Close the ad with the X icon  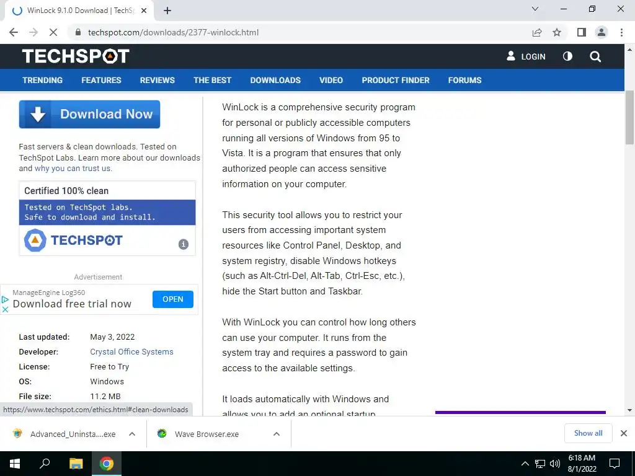[x=5, y=309]
